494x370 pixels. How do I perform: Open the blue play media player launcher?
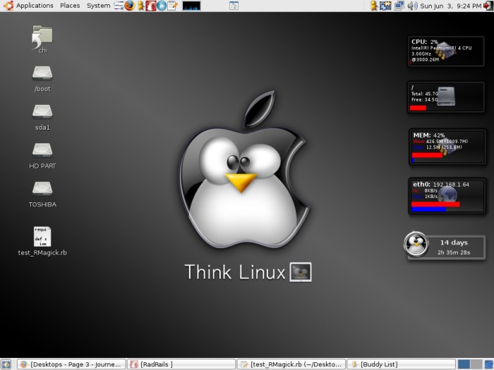[x=162, y=6]
